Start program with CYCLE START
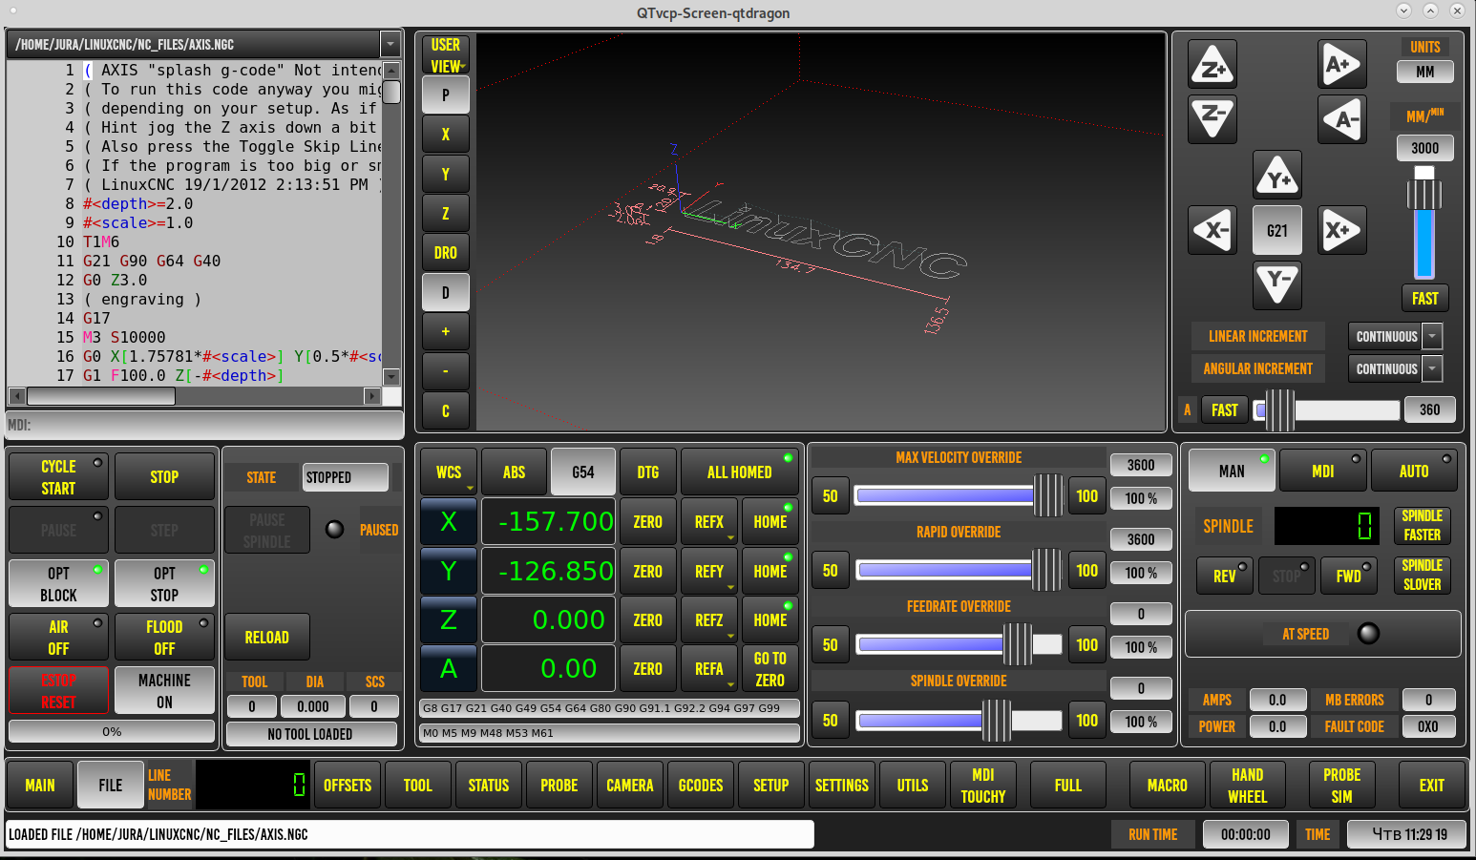The image size is (1476, 860). 58,477
